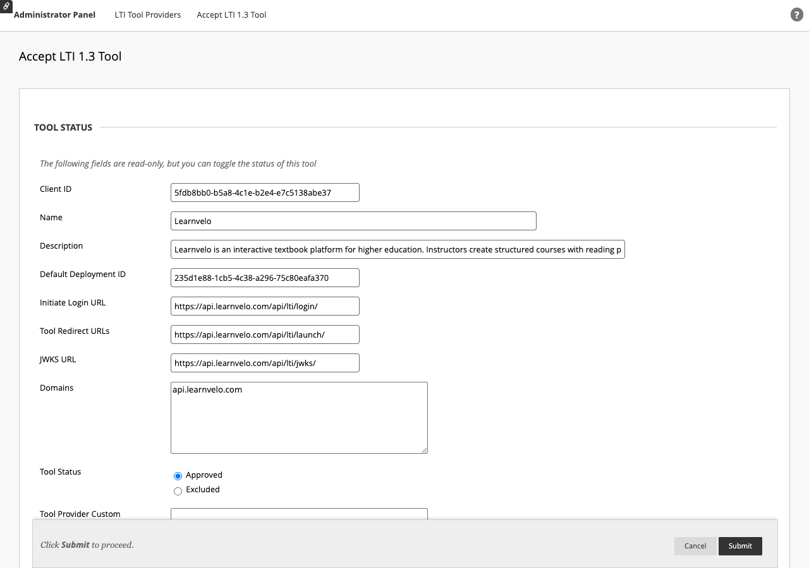809x568 pixels.
Task: Open Administrator Panel breadcrumb
Action: (54, 15)
